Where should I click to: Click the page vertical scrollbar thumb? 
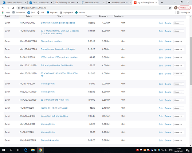click(191, 61)
